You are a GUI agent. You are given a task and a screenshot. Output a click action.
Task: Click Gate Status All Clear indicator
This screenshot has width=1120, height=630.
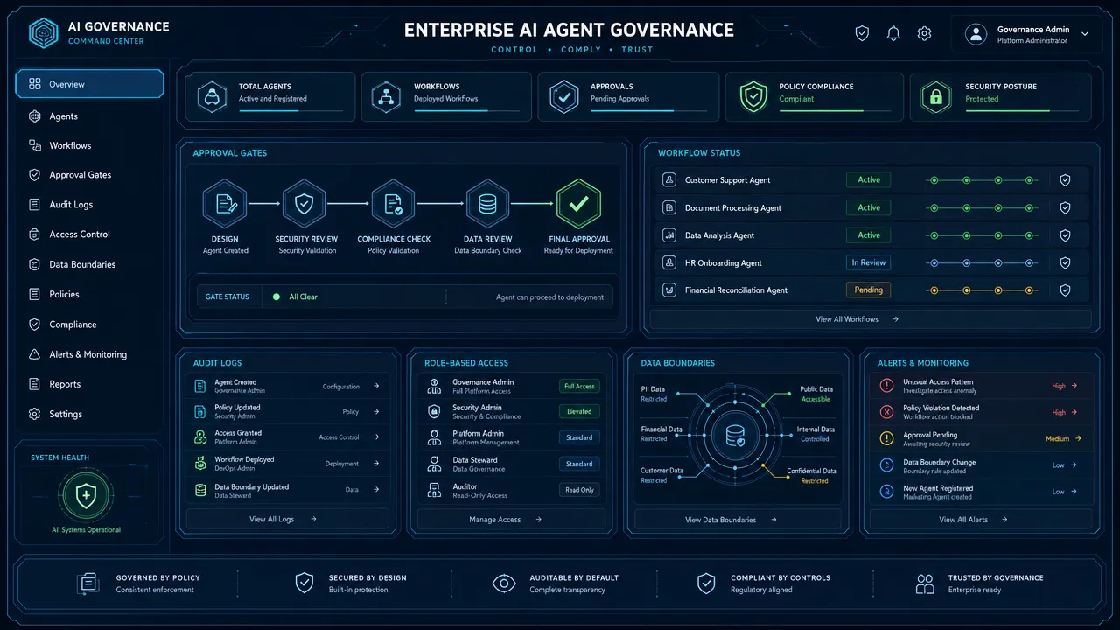click(x=296, y=297)
